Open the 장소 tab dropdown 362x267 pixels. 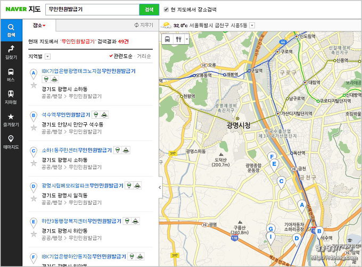pyautogui.click(x=39, y=26)
